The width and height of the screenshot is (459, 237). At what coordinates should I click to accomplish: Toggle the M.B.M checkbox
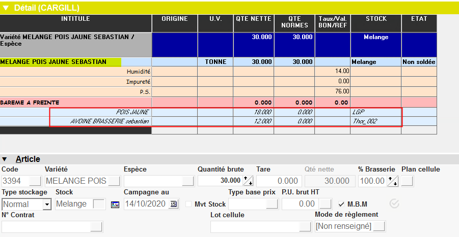point(341,204)
